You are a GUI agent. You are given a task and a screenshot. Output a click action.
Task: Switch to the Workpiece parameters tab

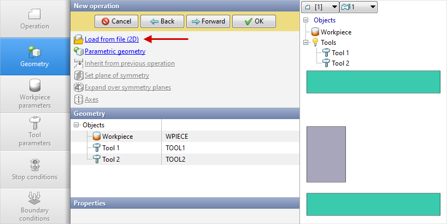point(35,93)
